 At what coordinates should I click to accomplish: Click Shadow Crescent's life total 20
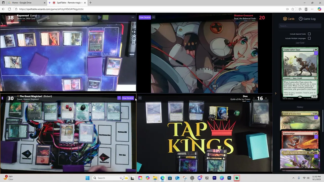coord(262,18)
